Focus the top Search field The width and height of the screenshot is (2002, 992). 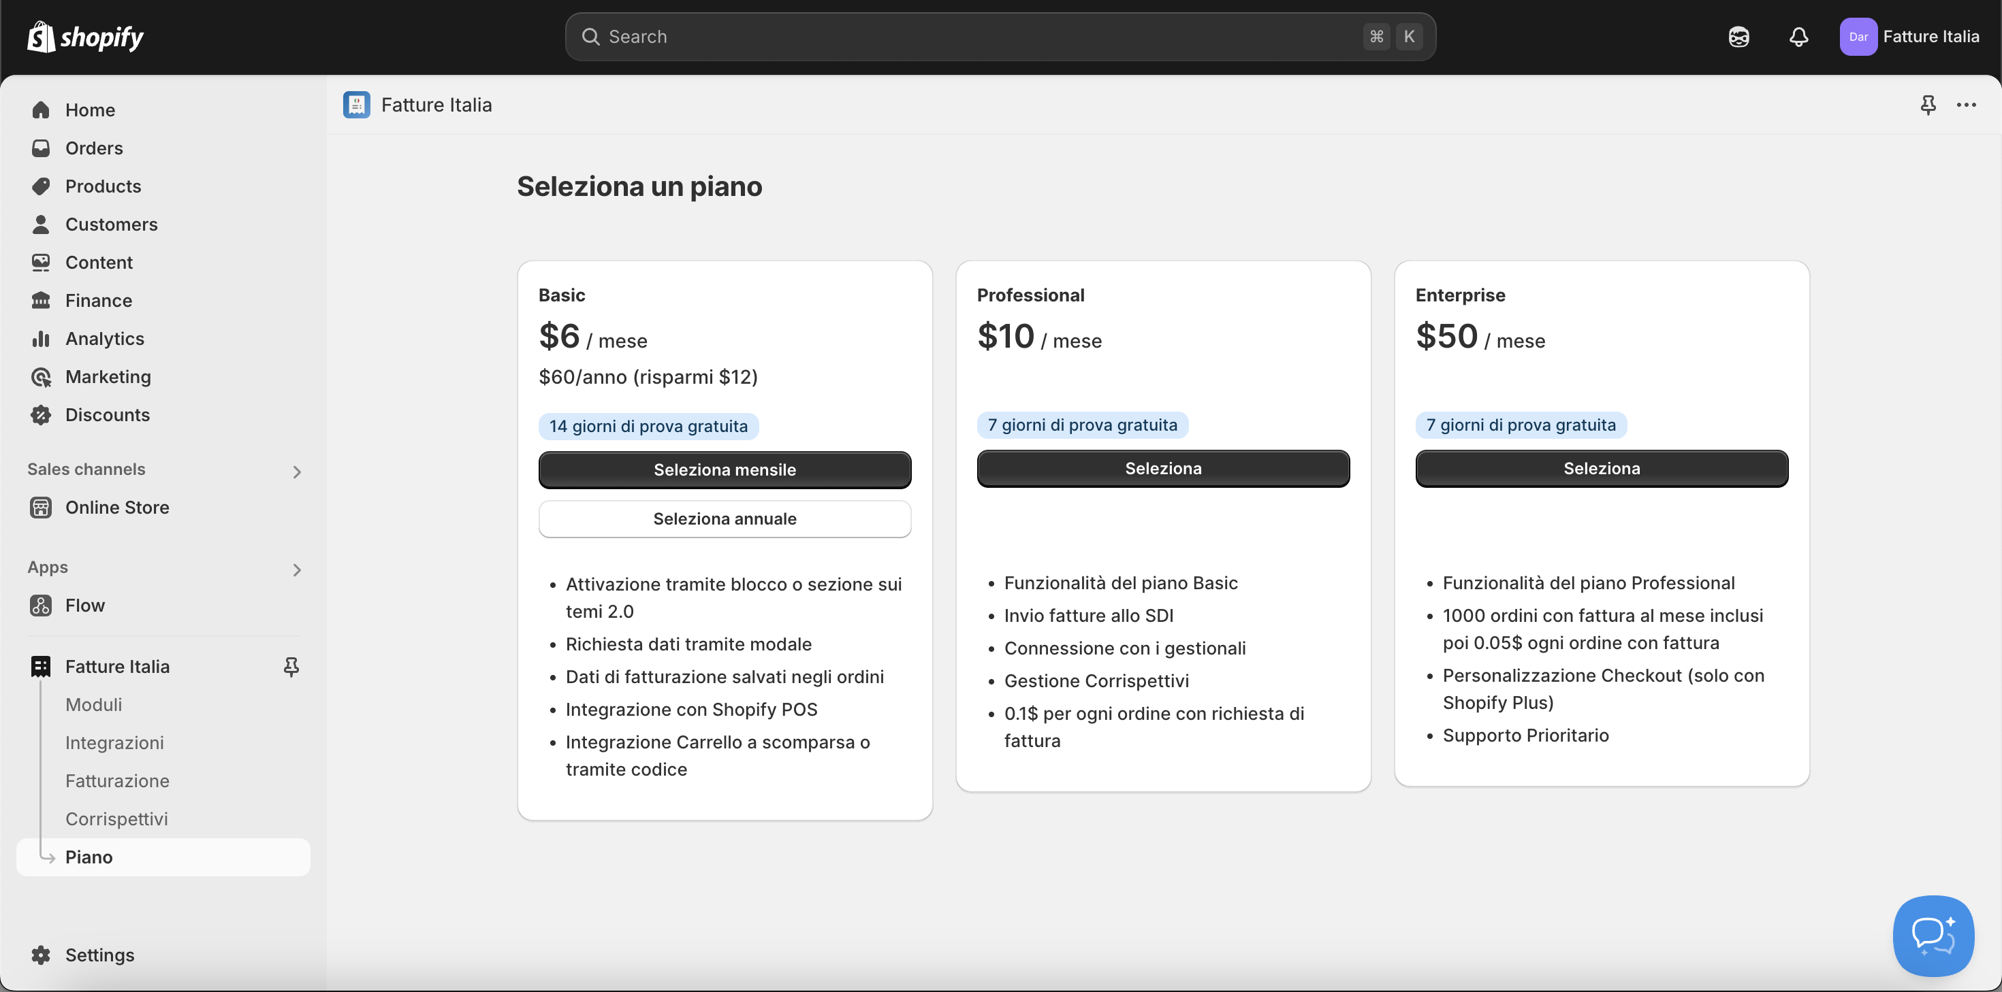1000,37
